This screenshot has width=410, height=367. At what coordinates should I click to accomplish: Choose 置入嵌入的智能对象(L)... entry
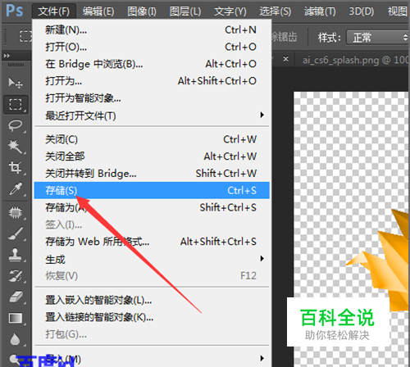pyautogui.click(x=152, y=300)
